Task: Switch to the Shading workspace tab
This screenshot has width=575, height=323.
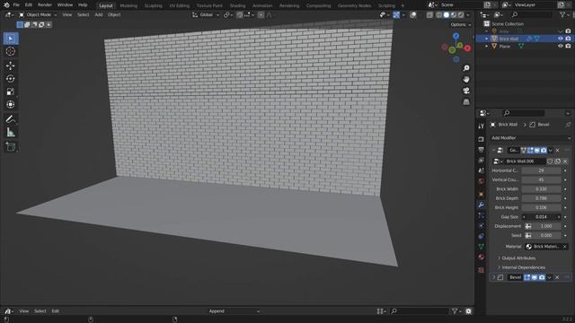Action: [237, 5]
